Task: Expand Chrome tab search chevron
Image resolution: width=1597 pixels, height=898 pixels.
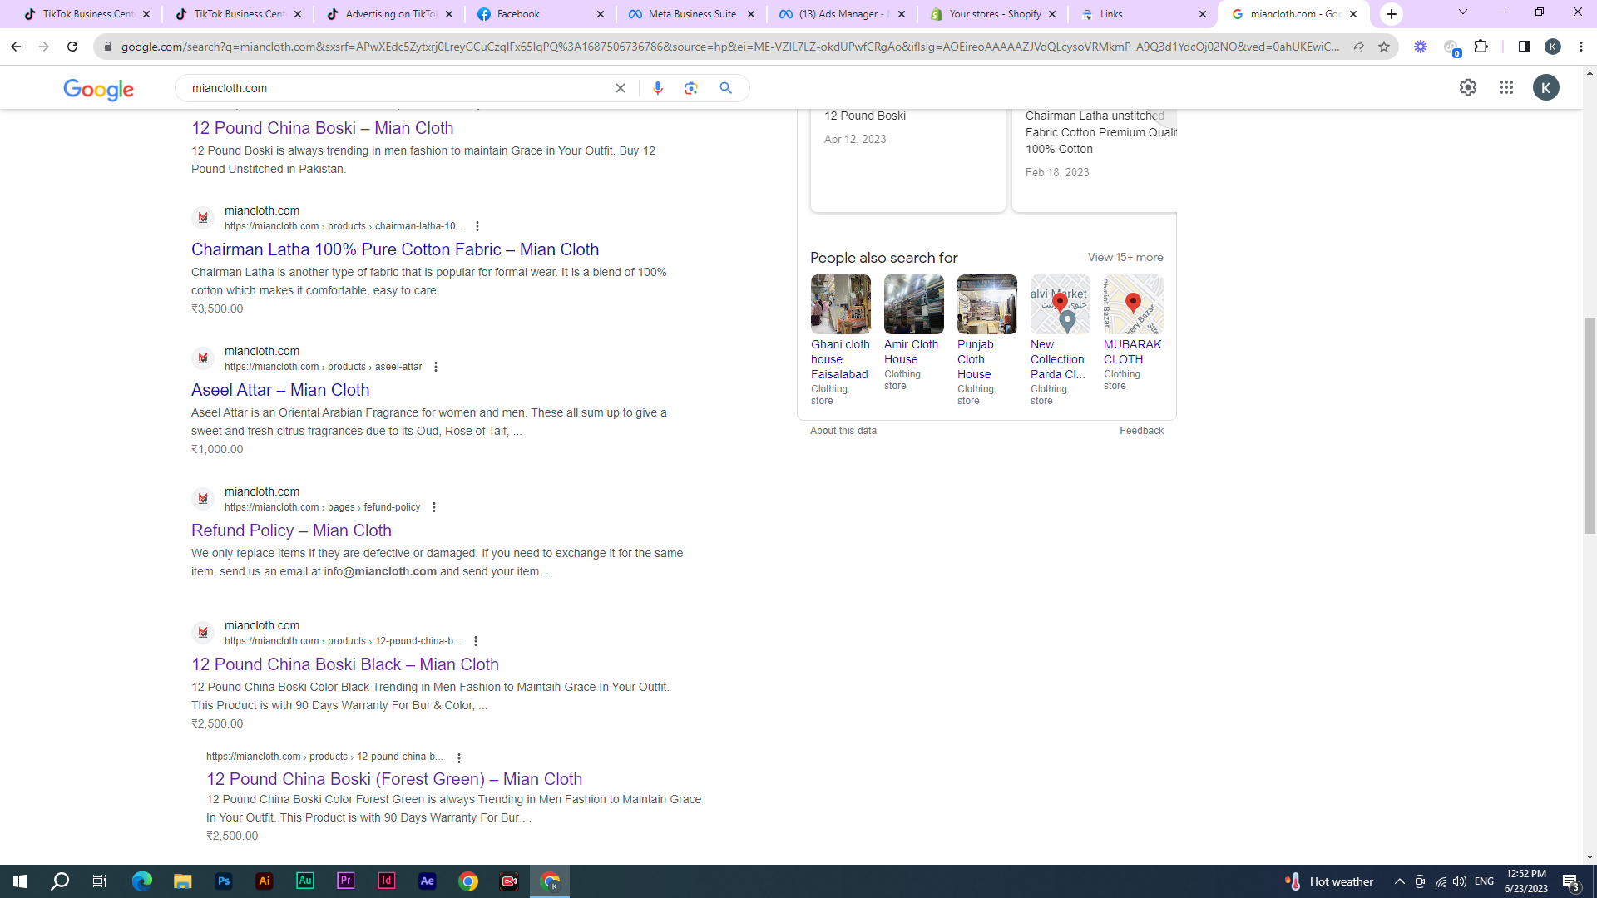Action: coord(1462,12)
